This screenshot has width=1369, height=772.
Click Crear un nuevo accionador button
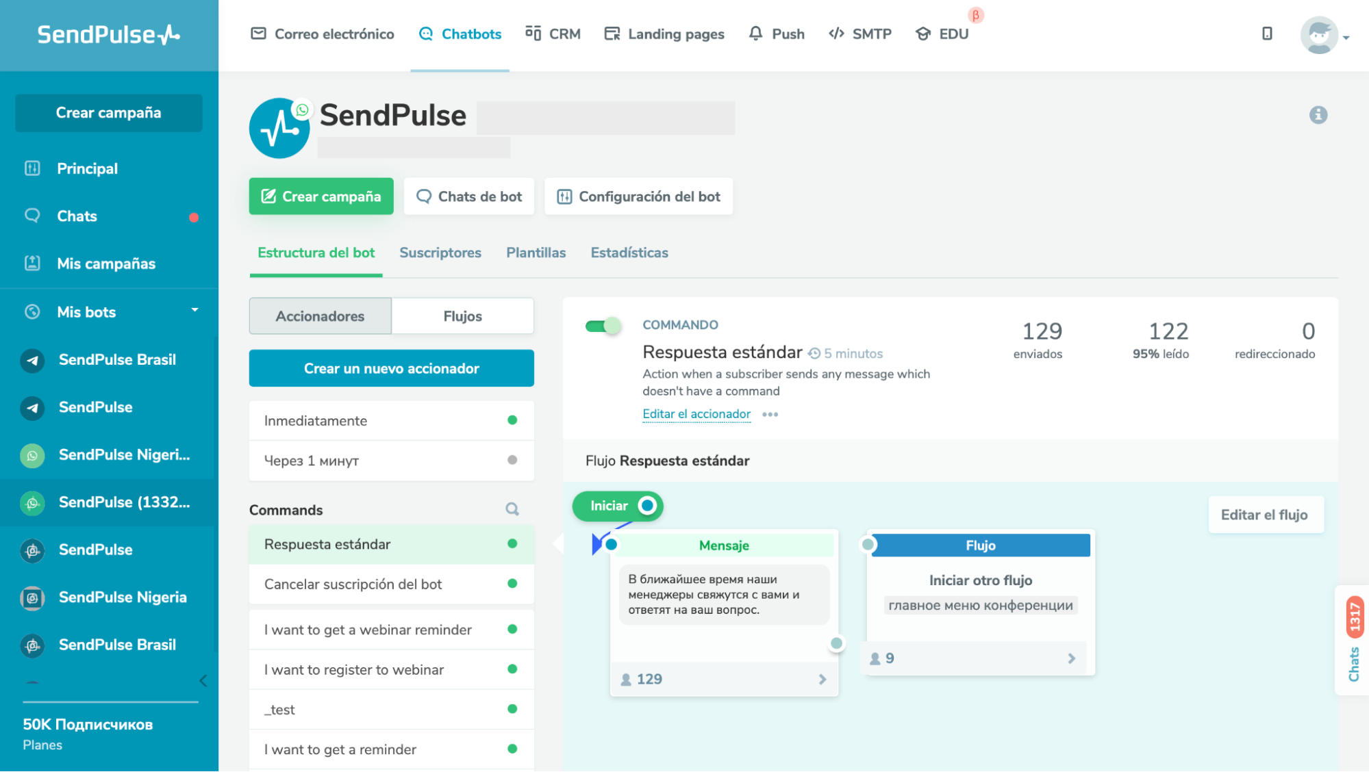pyautogui.click(x=392, y=368)
